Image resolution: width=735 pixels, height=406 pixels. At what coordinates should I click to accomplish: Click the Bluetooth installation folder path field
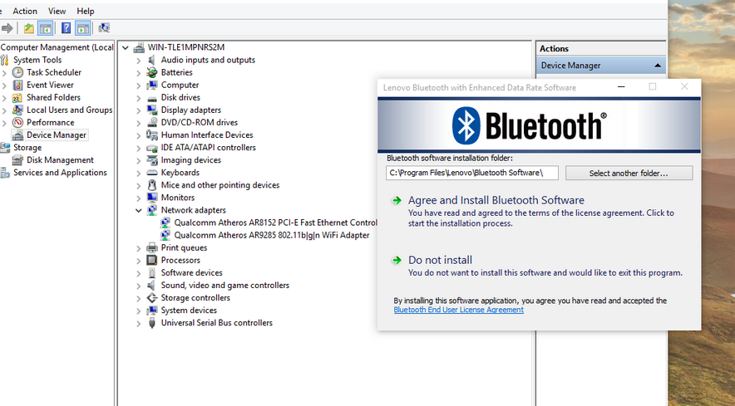click(472, 173)
